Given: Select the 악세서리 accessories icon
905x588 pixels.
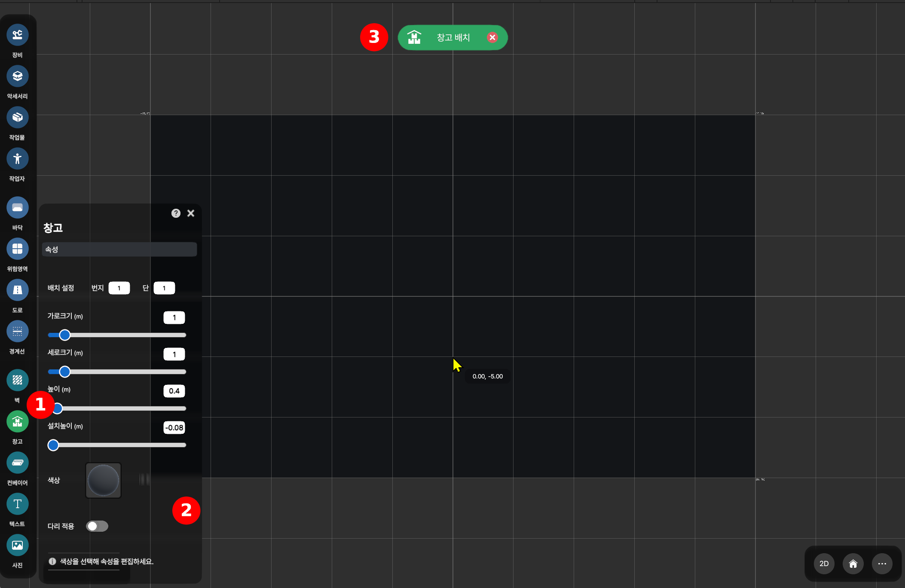Looking at the screenshot, I should click(x=17, y=76).
